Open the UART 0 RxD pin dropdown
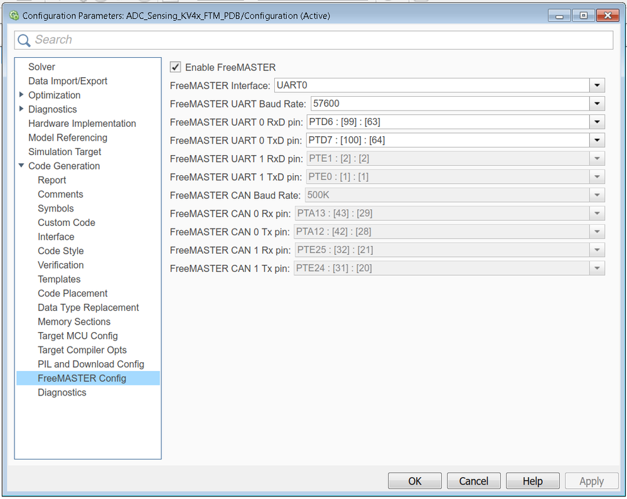Image resolution: width=627 pixels, height=499 pixels. tap(597, 122)
